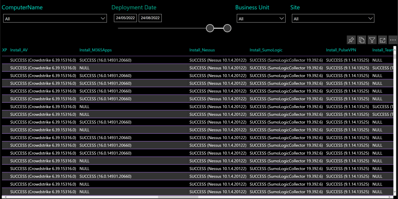Click the Copy visual icon

361,40
